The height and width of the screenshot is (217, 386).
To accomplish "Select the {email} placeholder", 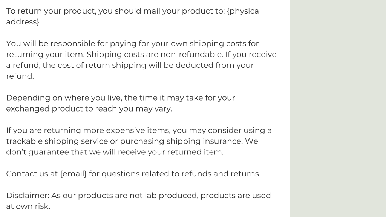I will [73, 174].
